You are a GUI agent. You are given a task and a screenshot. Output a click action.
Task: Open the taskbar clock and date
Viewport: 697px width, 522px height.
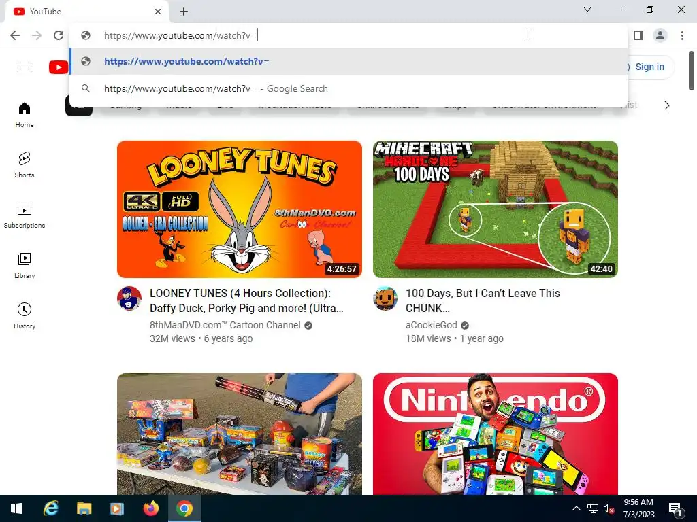[x=638, y=508]
